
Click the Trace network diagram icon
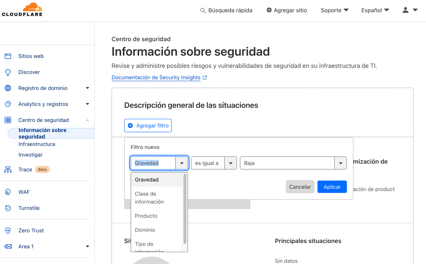(8, 170)
